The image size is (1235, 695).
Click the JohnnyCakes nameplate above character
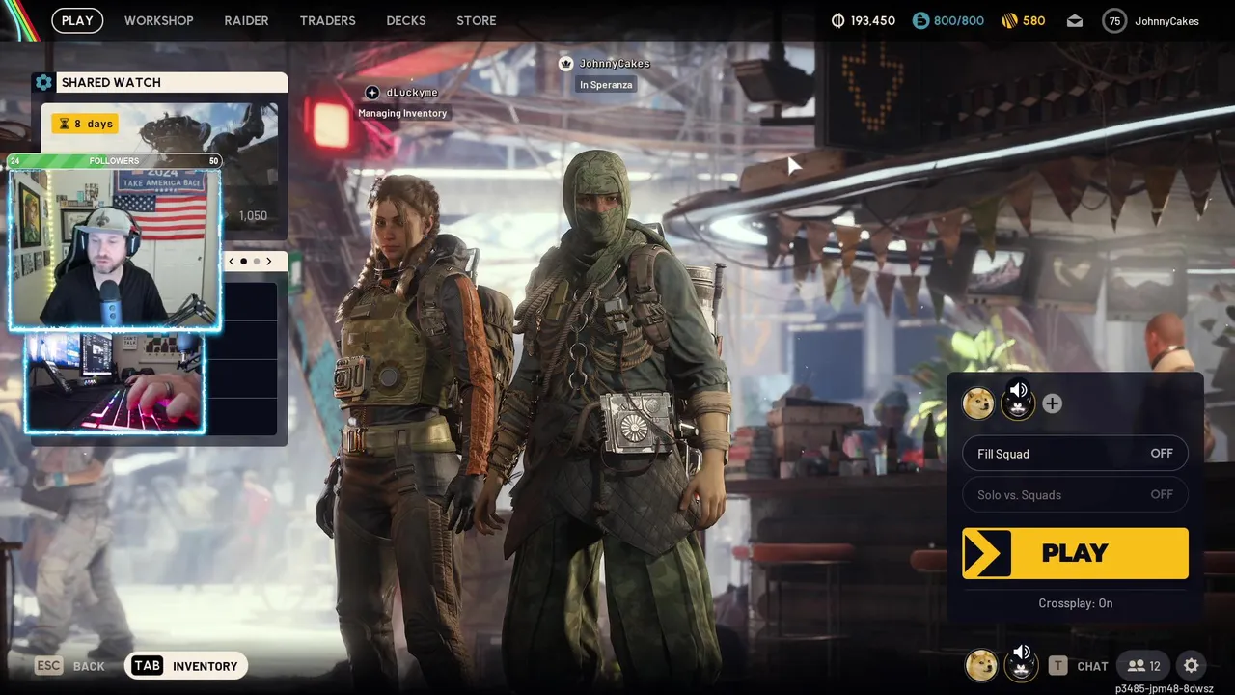(x=615, y=63)
